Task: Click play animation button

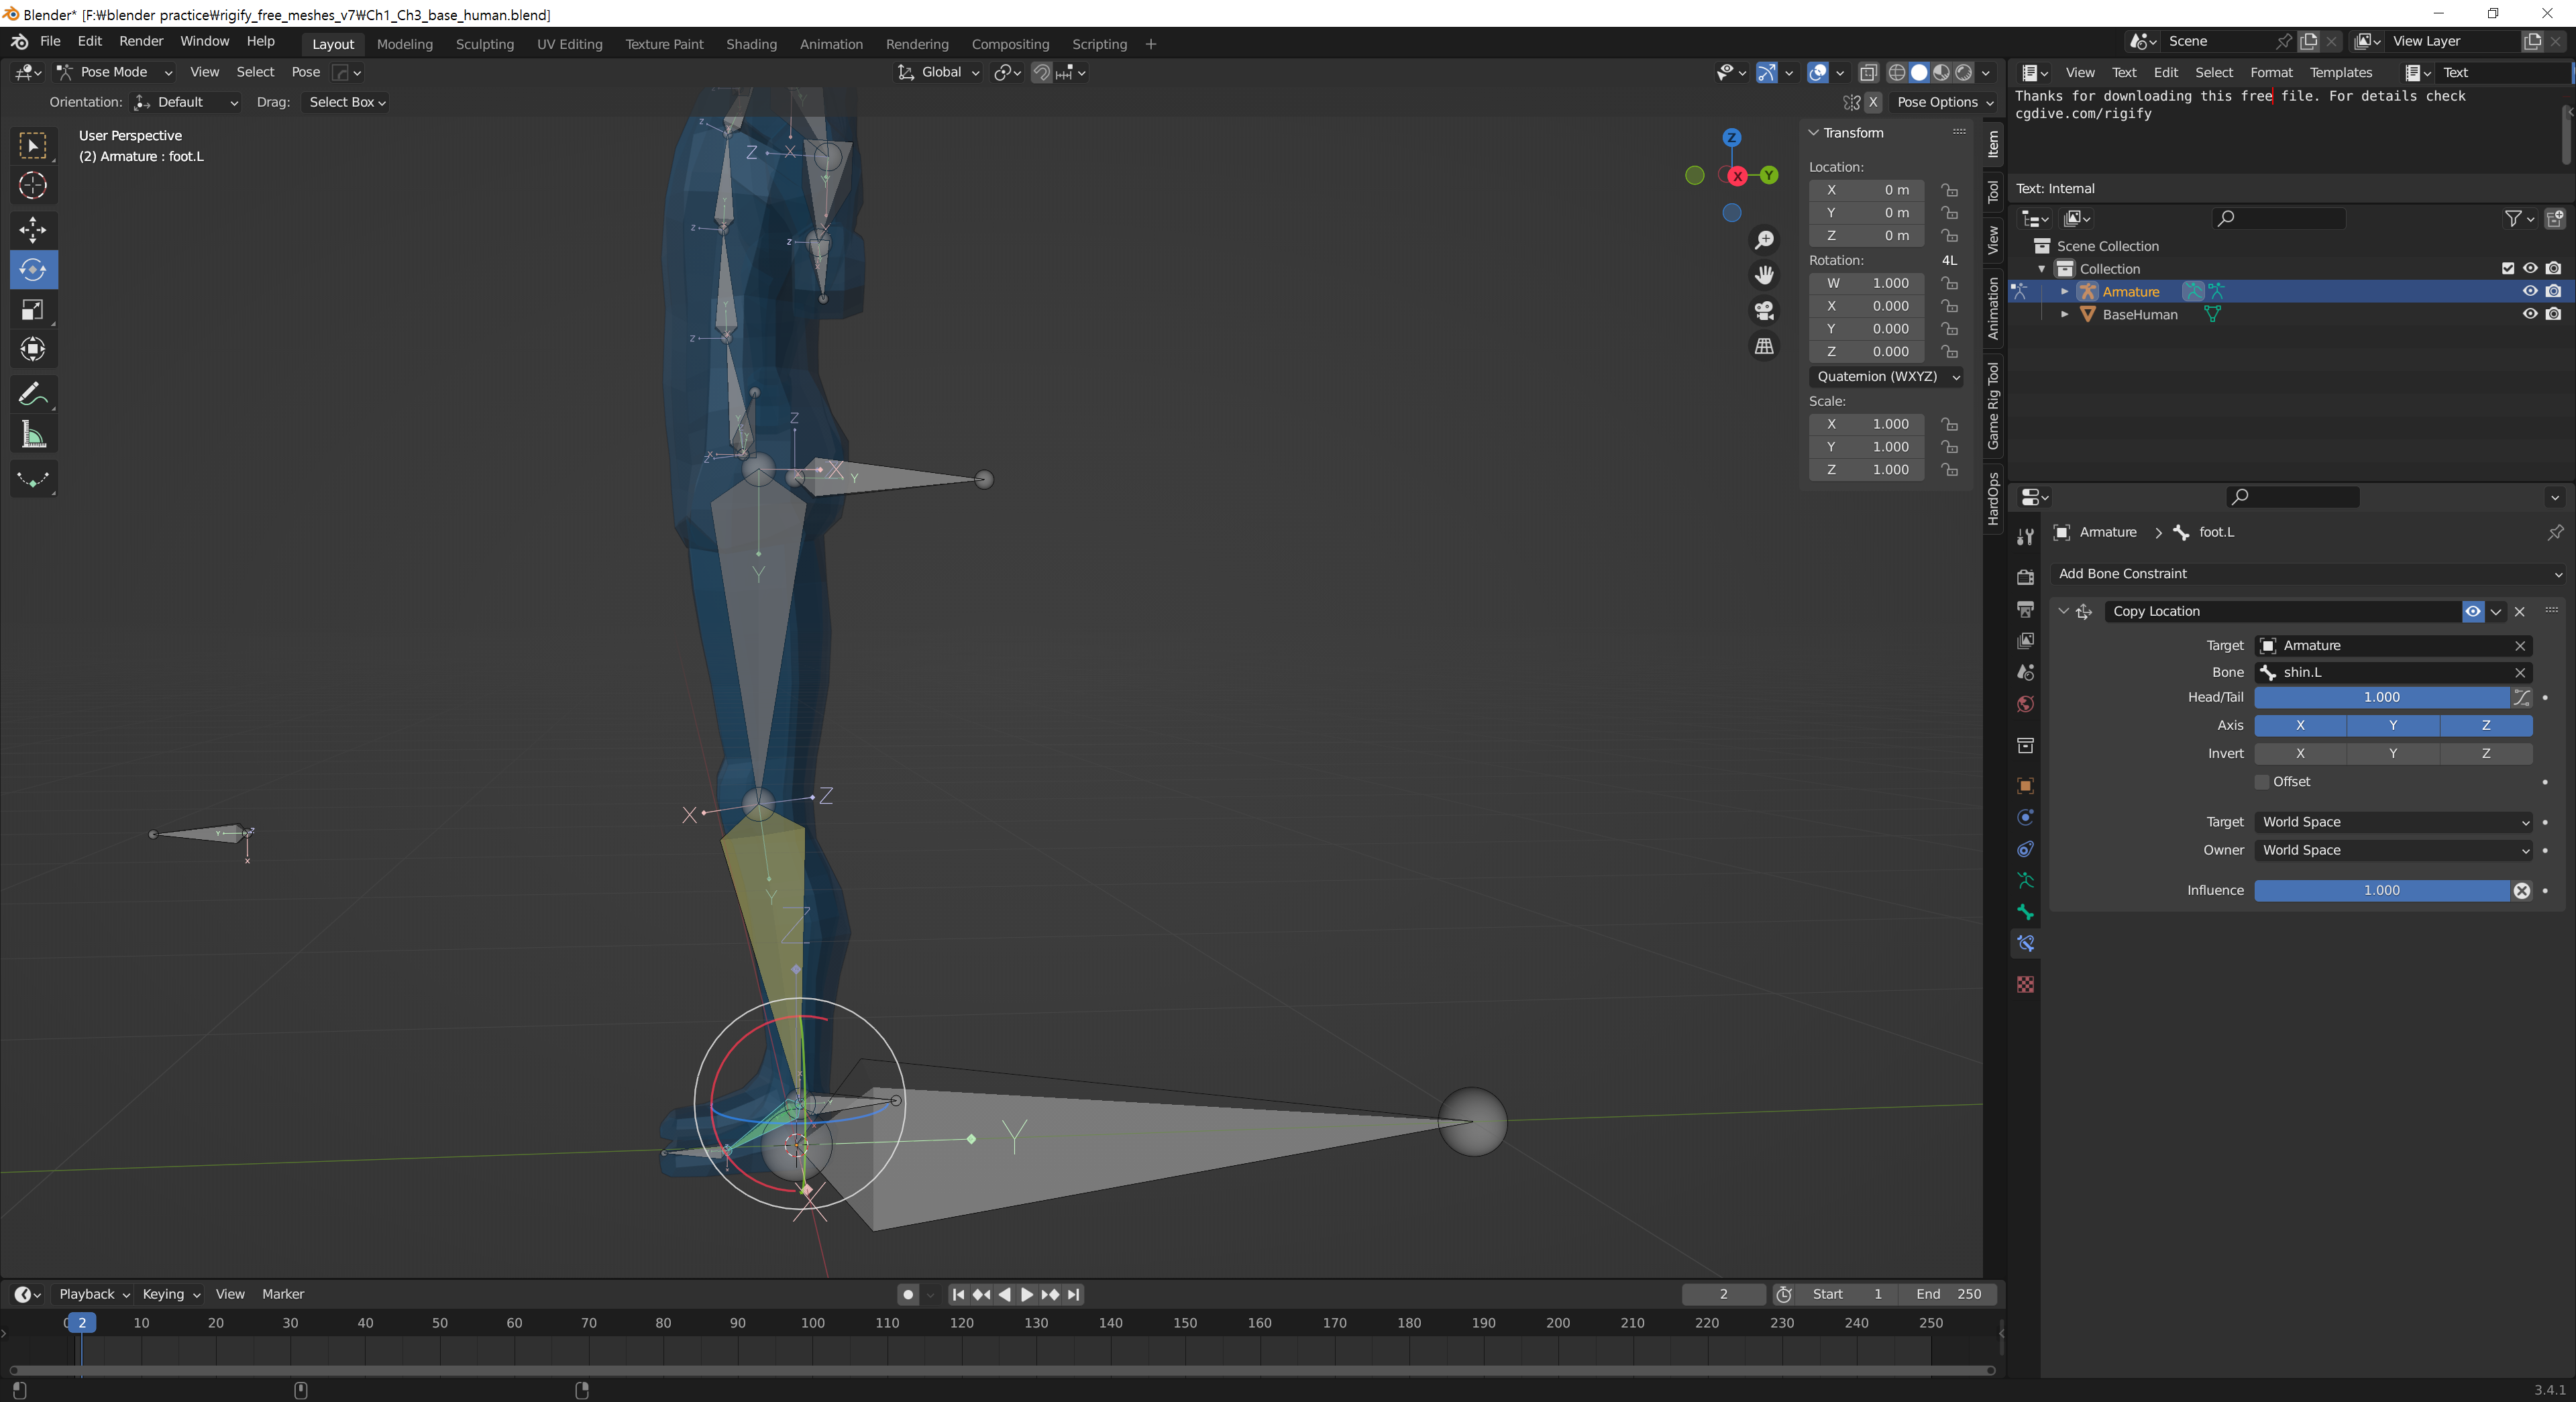Action: click(x=1027, y=1294)
